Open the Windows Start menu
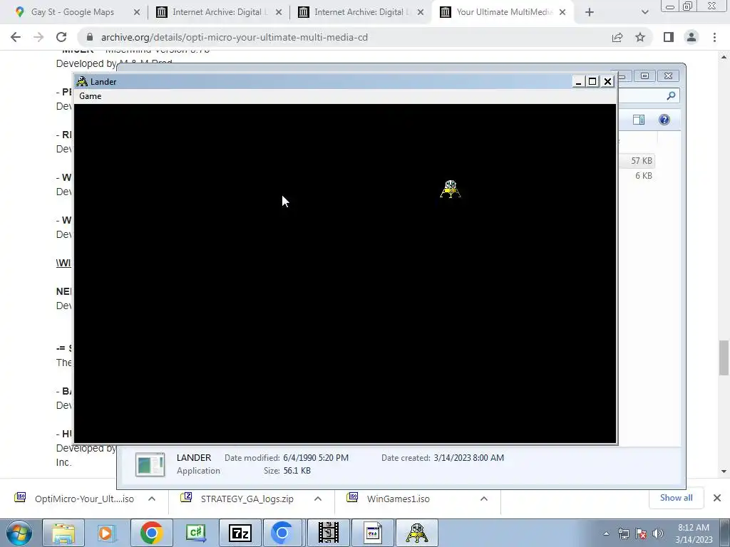 point(19,533)
